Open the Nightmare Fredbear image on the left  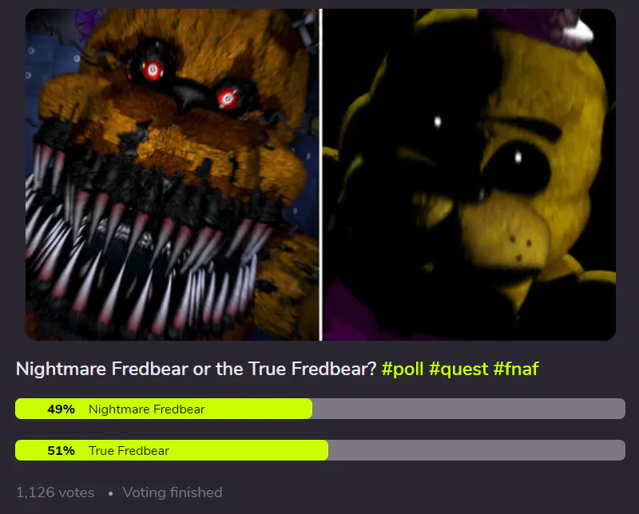[x=172, y=175]
